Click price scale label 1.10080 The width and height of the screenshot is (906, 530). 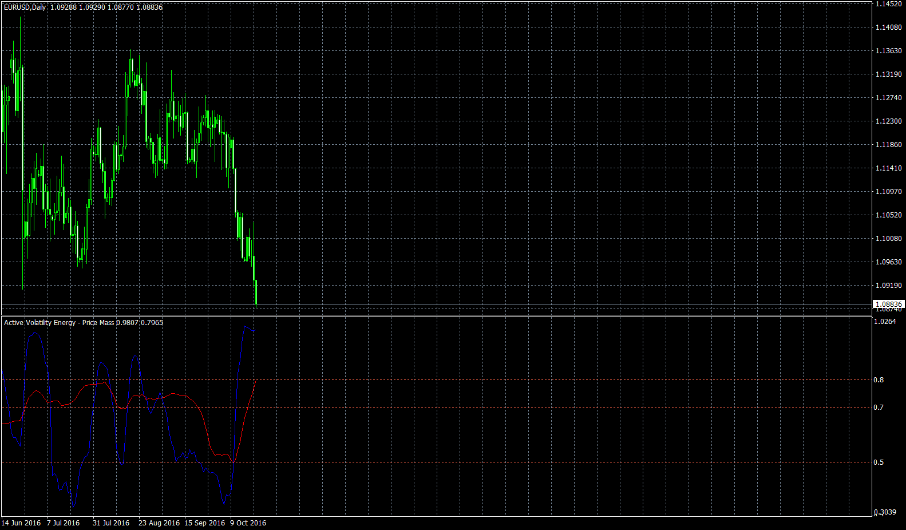888,239
